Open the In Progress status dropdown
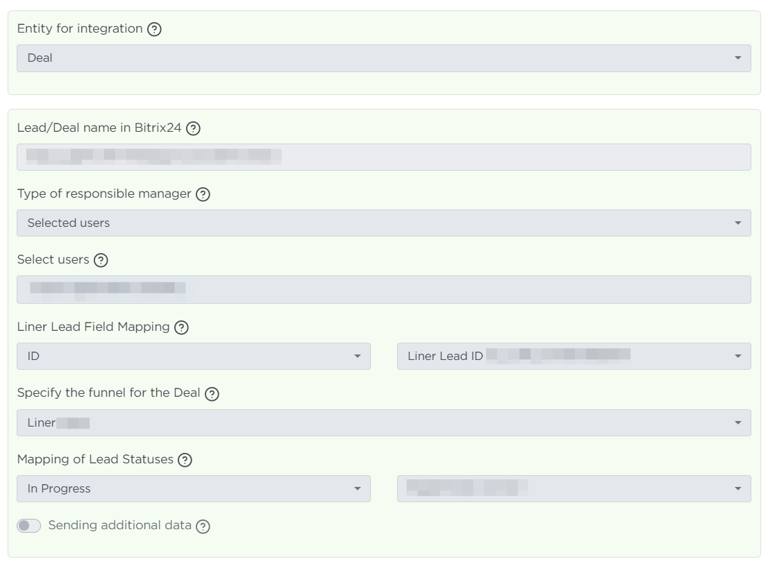Viewport: 768px width, 566px height. [193, 488]
